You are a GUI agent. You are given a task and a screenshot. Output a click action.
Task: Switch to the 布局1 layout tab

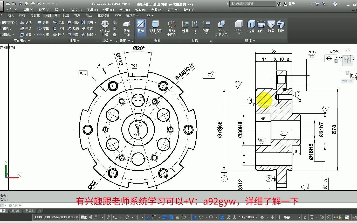[15, 211]
